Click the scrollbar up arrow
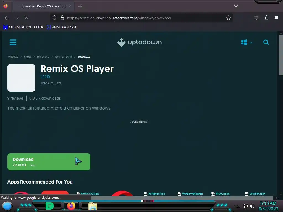This screenshot has width=283, height=212. coord(281,33)
